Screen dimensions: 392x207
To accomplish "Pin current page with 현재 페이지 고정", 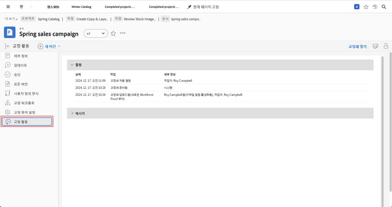I will [203, 7].
